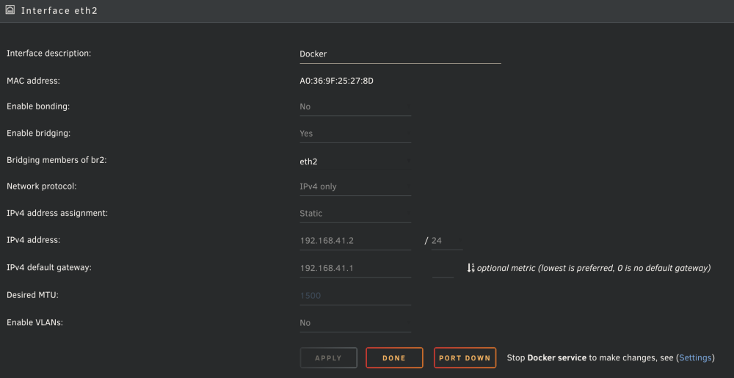This screenshot has width=734, height=378.
Task: Click the MAC address value A0:36:9F:25:27:8D
Action: tap(337, 81)
